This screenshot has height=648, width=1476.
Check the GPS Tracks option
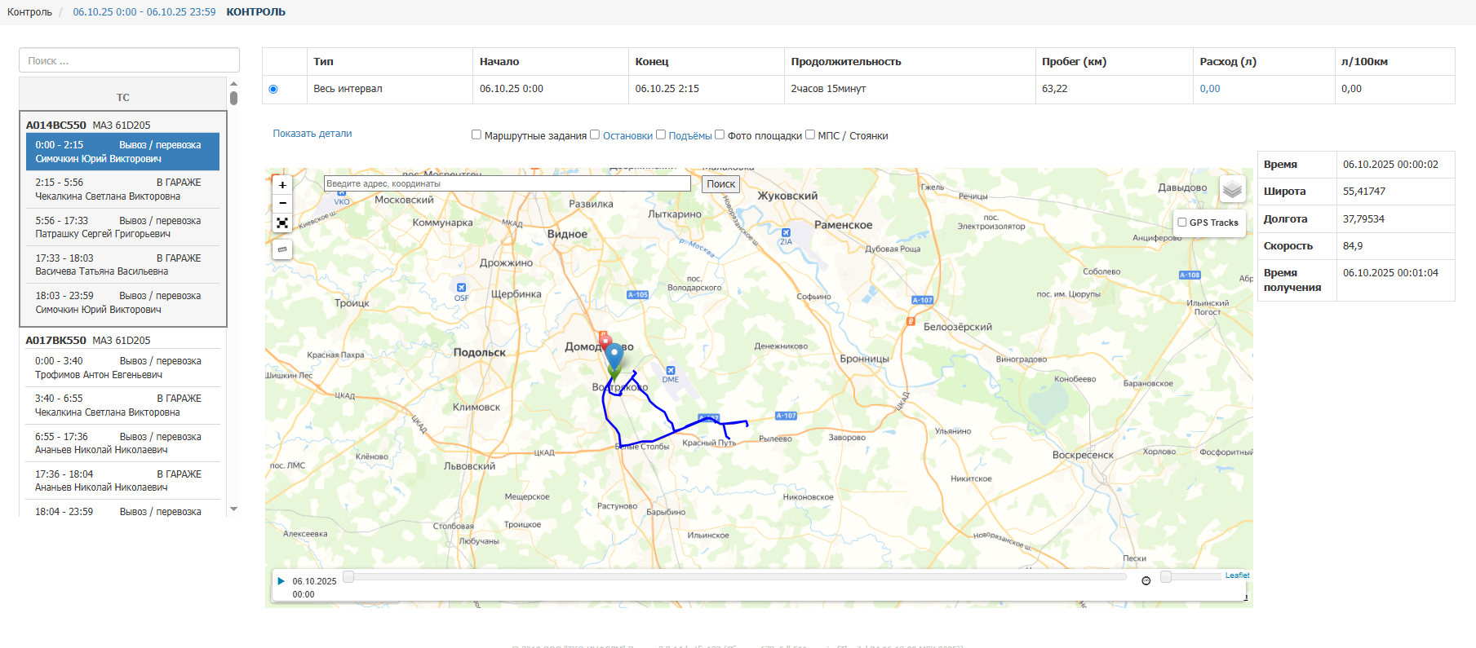coord(1182,223)
